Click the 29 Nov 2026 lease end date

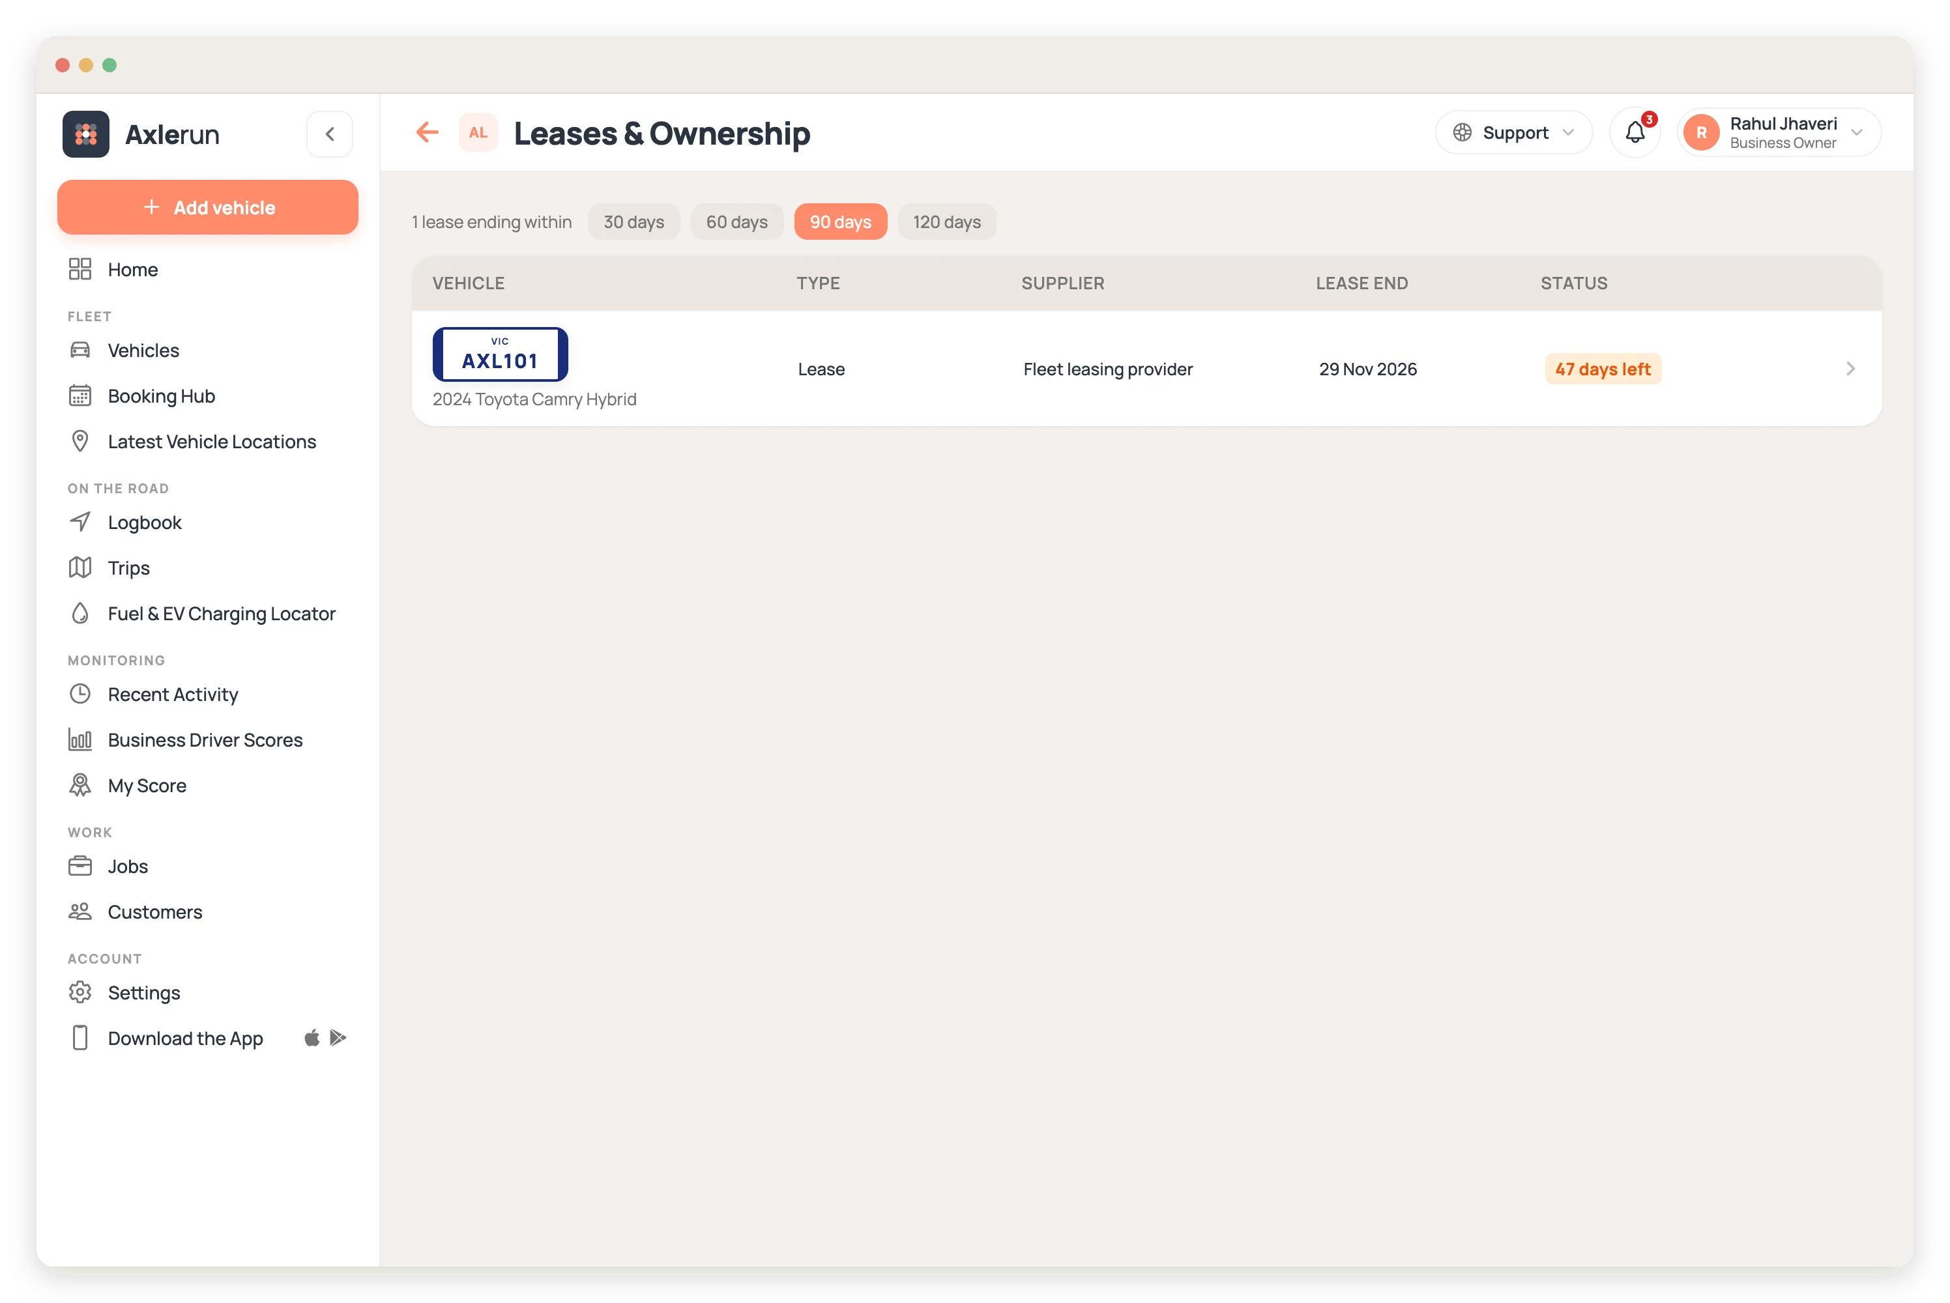coord(1367,369)
